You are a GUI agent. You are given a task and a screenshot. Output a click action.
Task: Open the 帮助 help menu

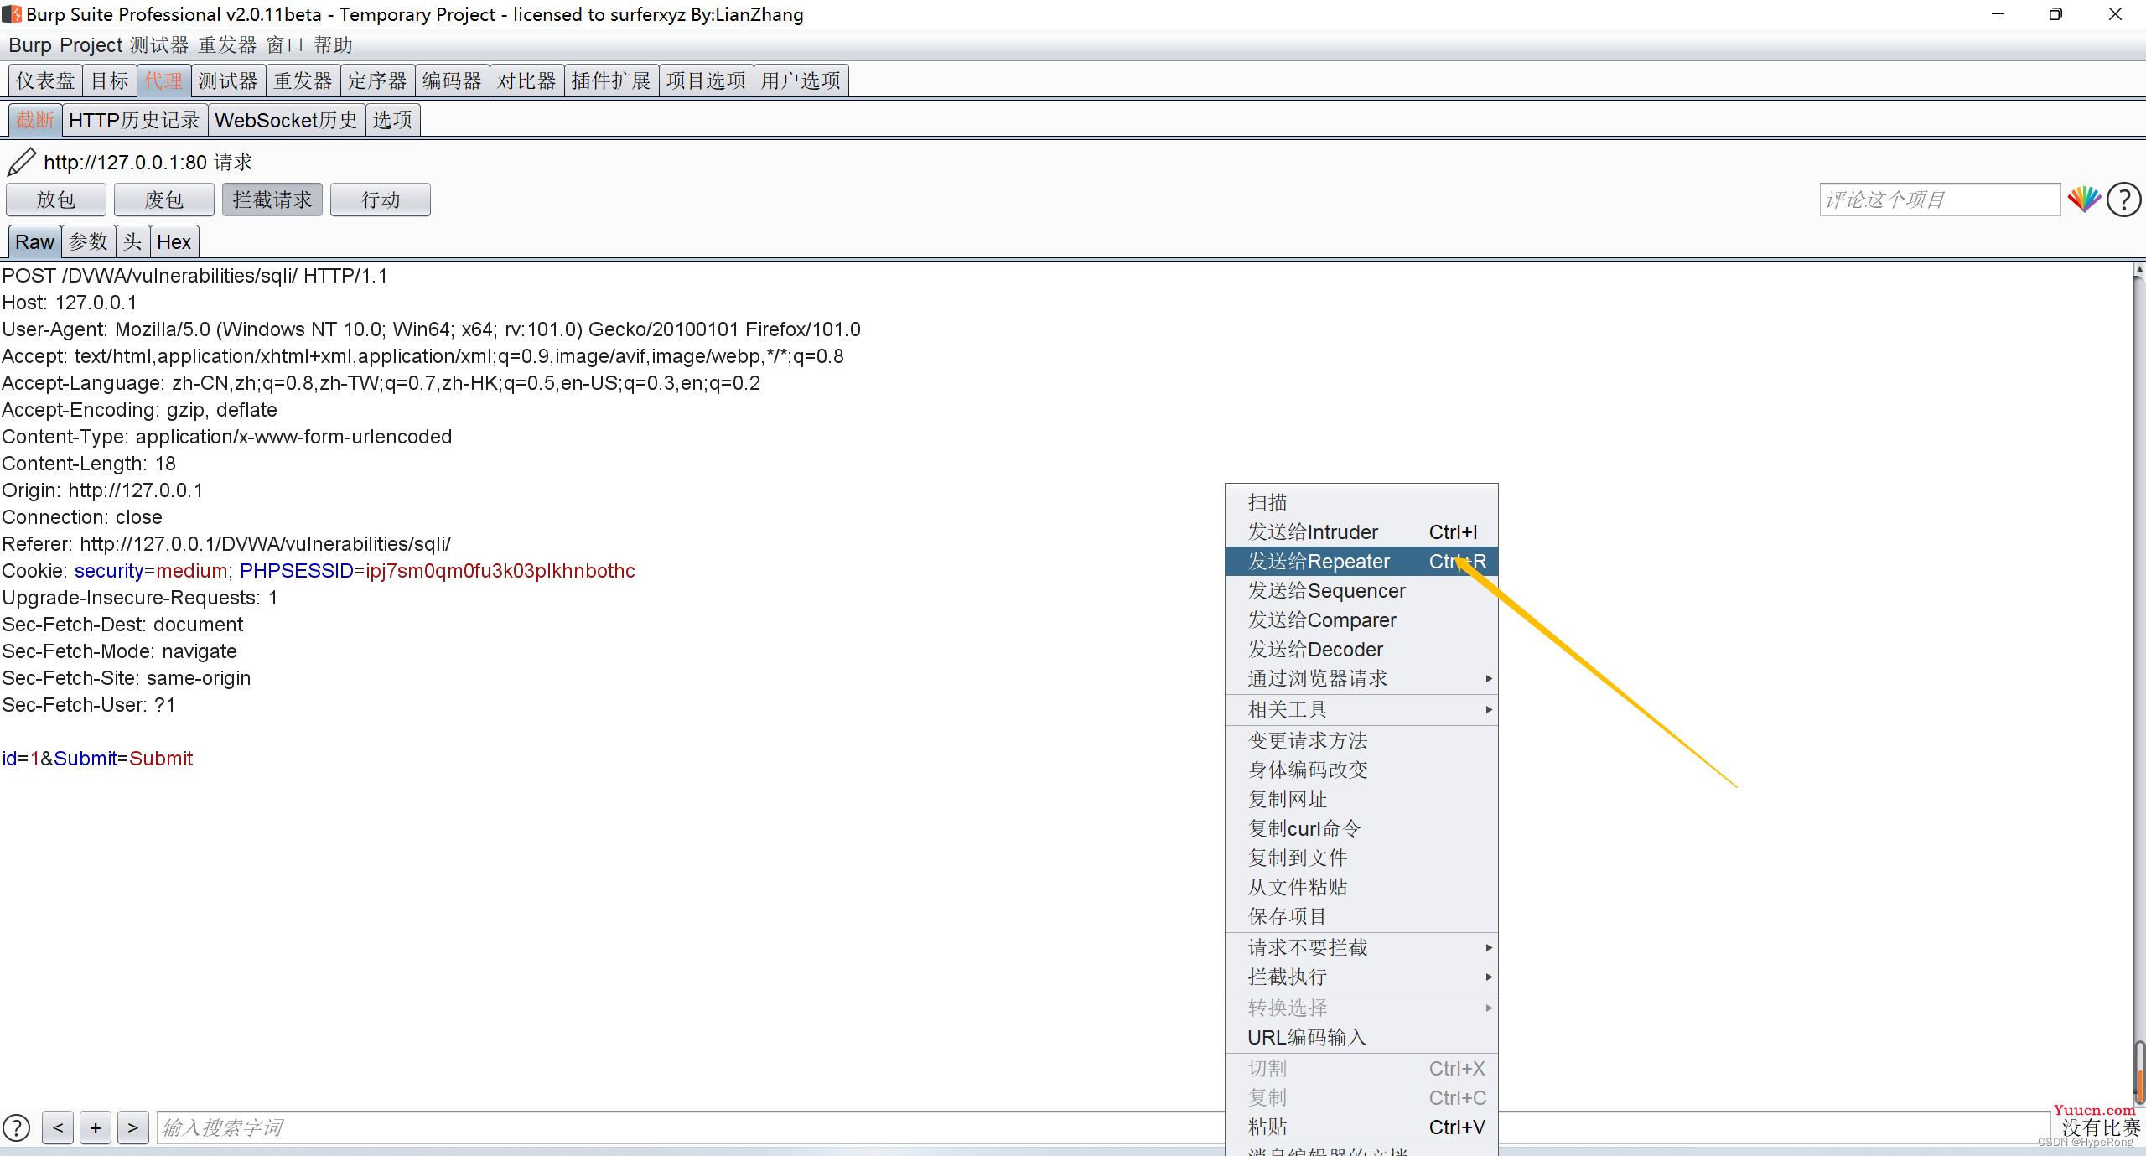(333, 44)
